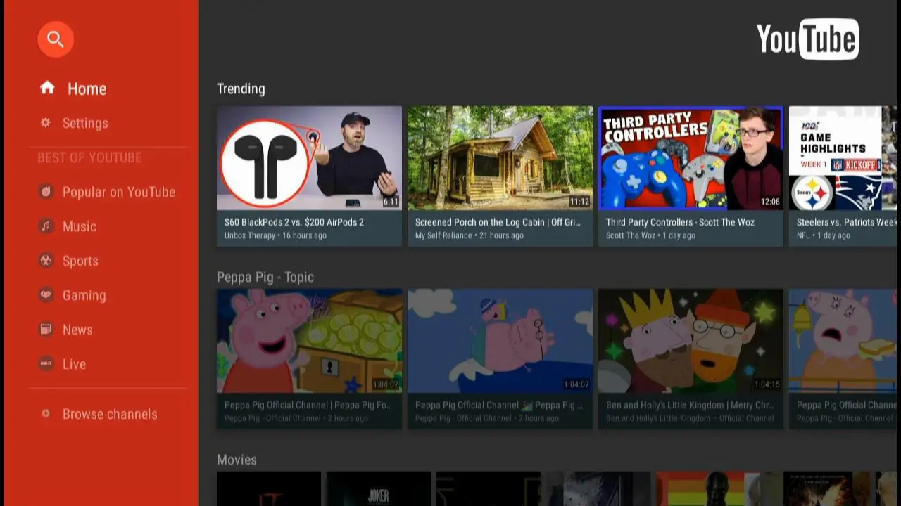Click the 1:04:15 duration badge
The image size is (901, 506).
767,384
